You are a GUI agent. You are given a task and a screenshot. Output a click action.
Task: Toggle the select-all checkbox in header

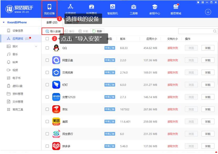(47, 39)
